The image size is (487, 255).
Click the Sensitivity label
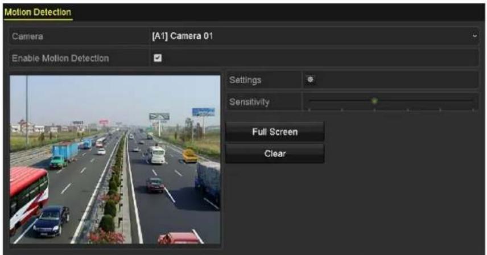click(x=249, y=102)
